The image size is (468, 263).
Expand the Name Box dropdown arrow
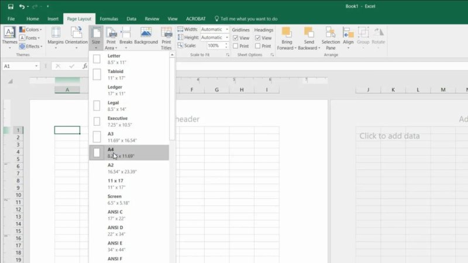click(x=36, y=66)
